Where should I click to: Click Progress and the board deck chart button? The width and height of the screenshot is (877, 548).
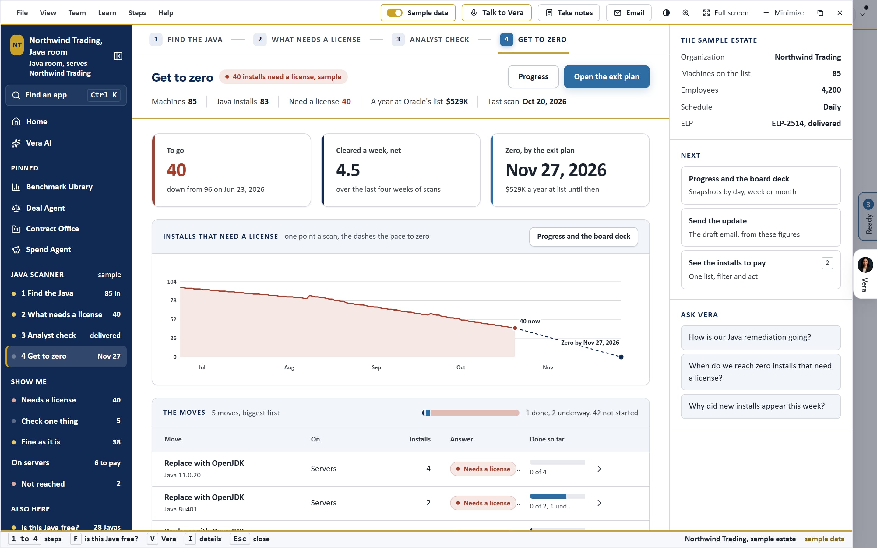[583, 236]
